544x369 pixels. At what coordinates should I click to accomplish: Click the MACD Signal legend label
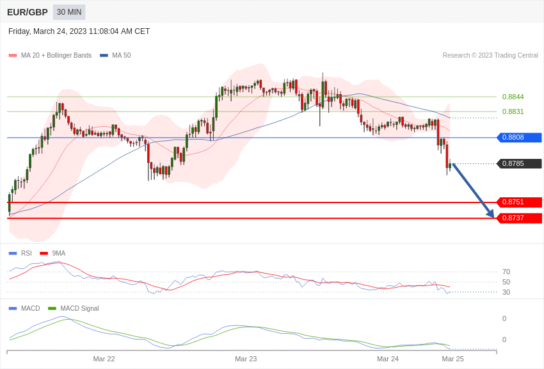(x=79, y=308)
